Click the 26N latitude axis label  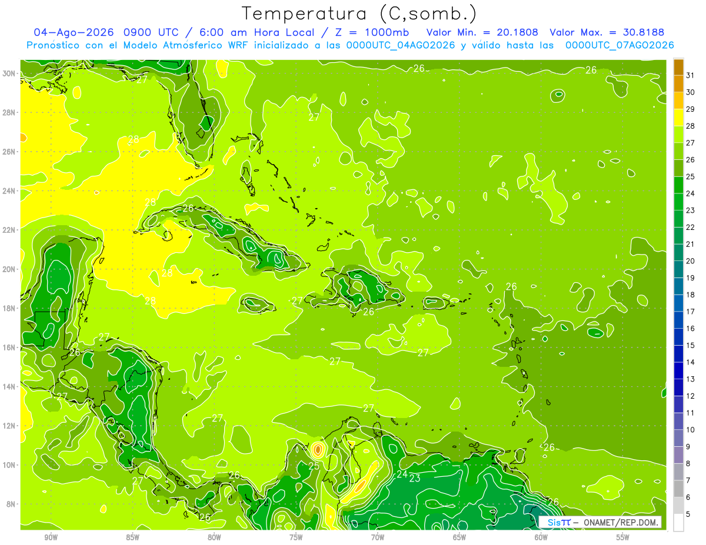[x=10, y=152]
